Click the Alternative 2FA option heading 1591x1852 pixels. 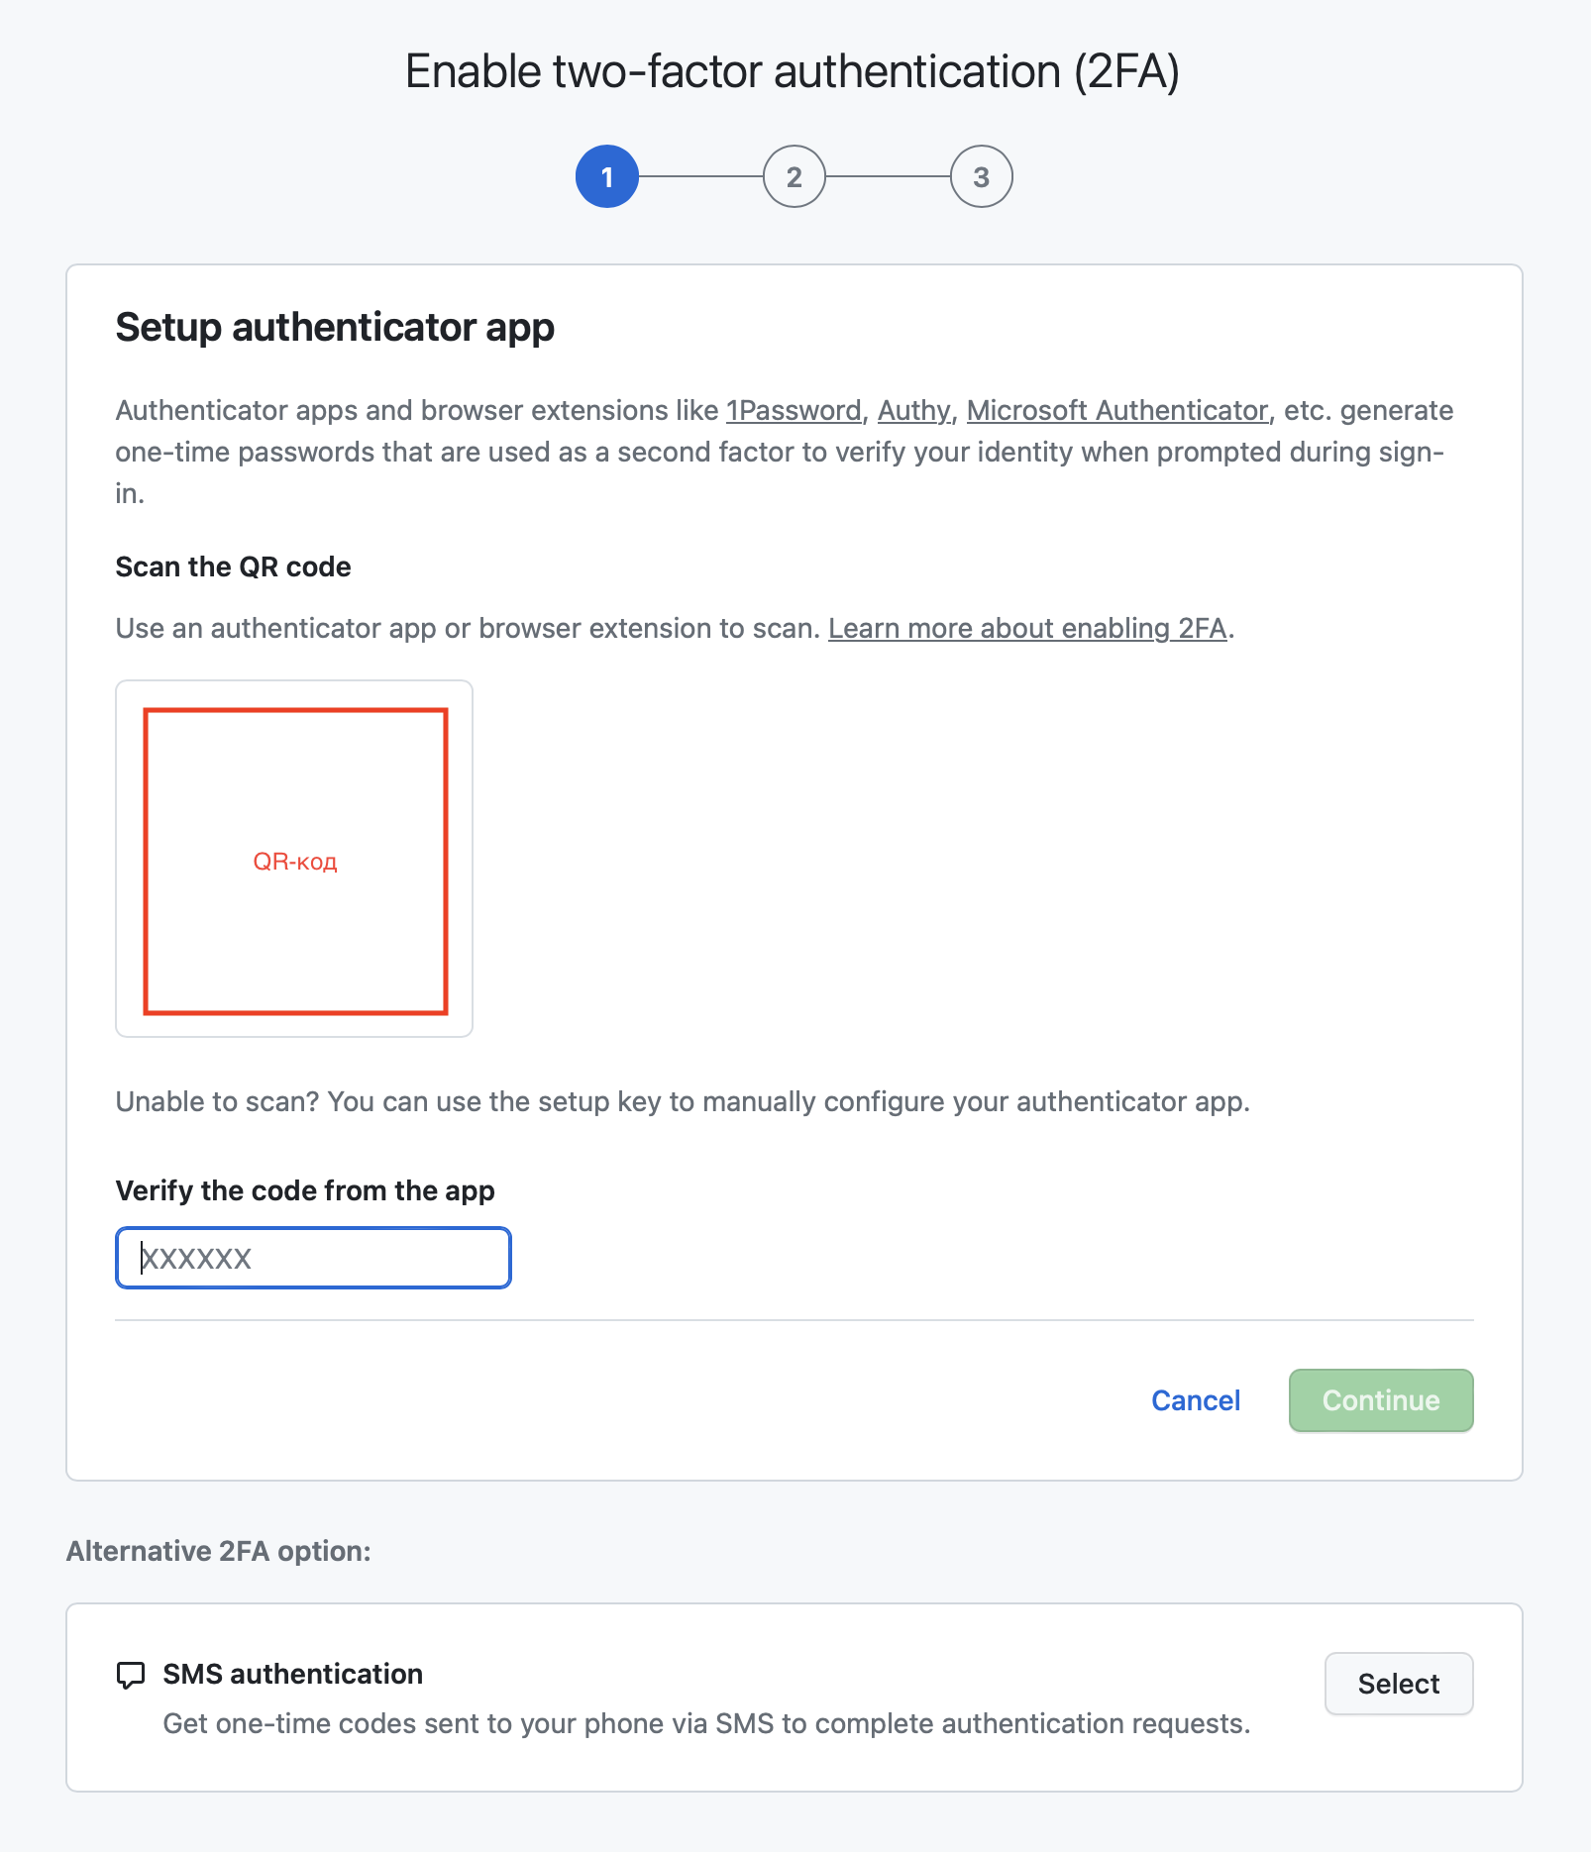pos(219,1551)
